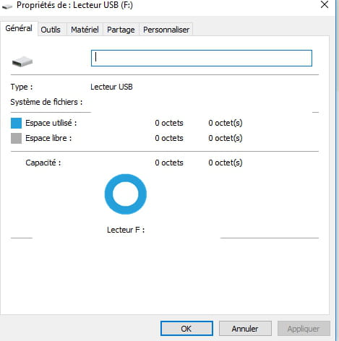Open the Outils tab

click(x=51, y=30)
